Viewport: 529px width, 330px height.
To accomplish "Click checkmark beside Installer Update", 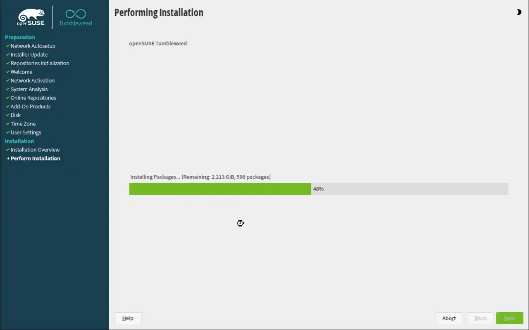I will (x=7, y=54).
